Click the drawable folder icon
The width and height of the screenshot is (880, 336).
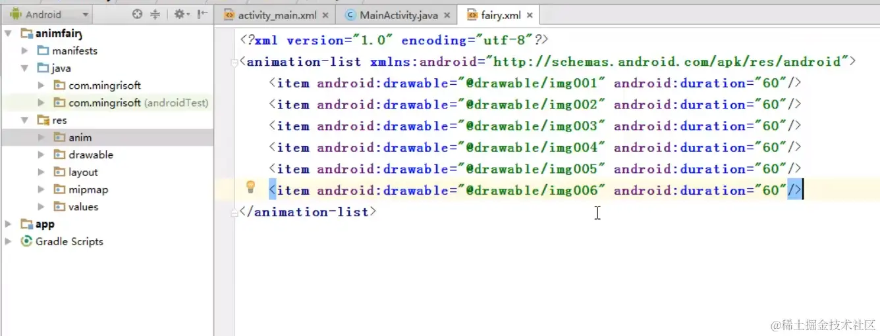pos(59,155)
